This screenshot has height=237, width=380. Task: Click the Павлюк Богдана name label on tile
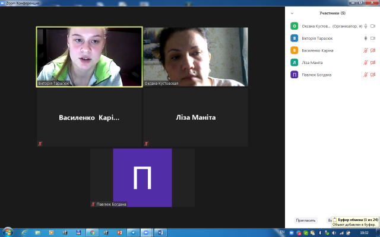[x=111, y=204]
